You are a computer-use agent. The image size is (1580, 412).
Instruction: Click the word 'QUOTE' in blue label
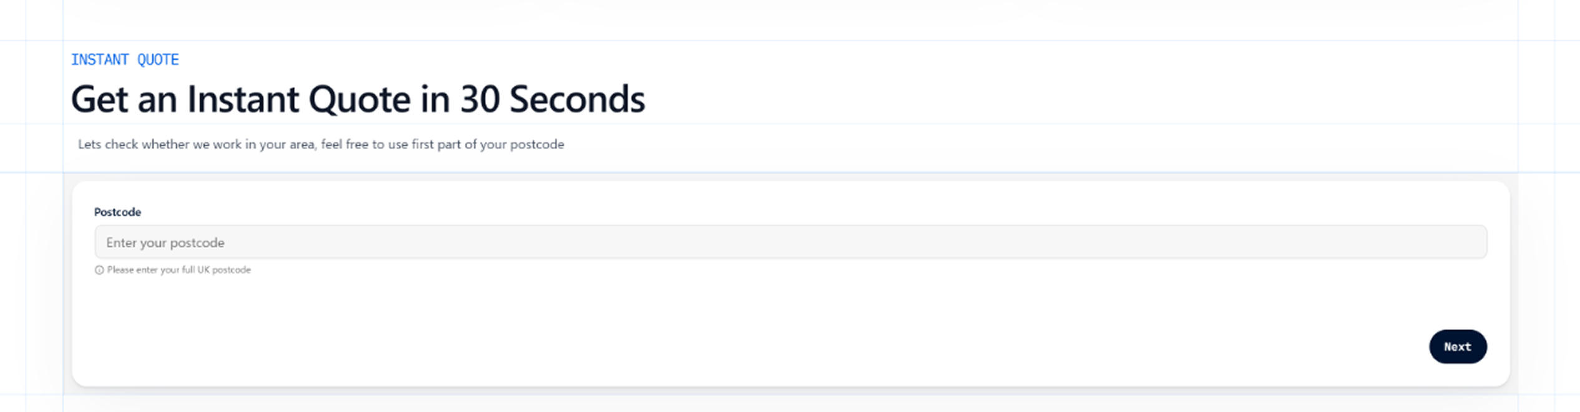[x=158, y=60]
